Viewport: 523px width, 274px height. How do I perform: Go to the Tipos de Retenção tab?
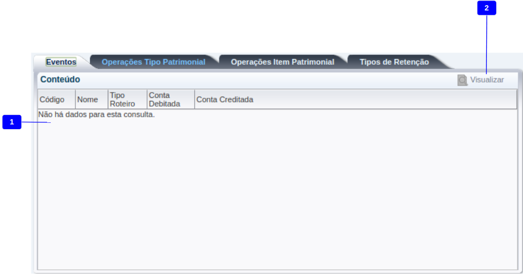394,62
